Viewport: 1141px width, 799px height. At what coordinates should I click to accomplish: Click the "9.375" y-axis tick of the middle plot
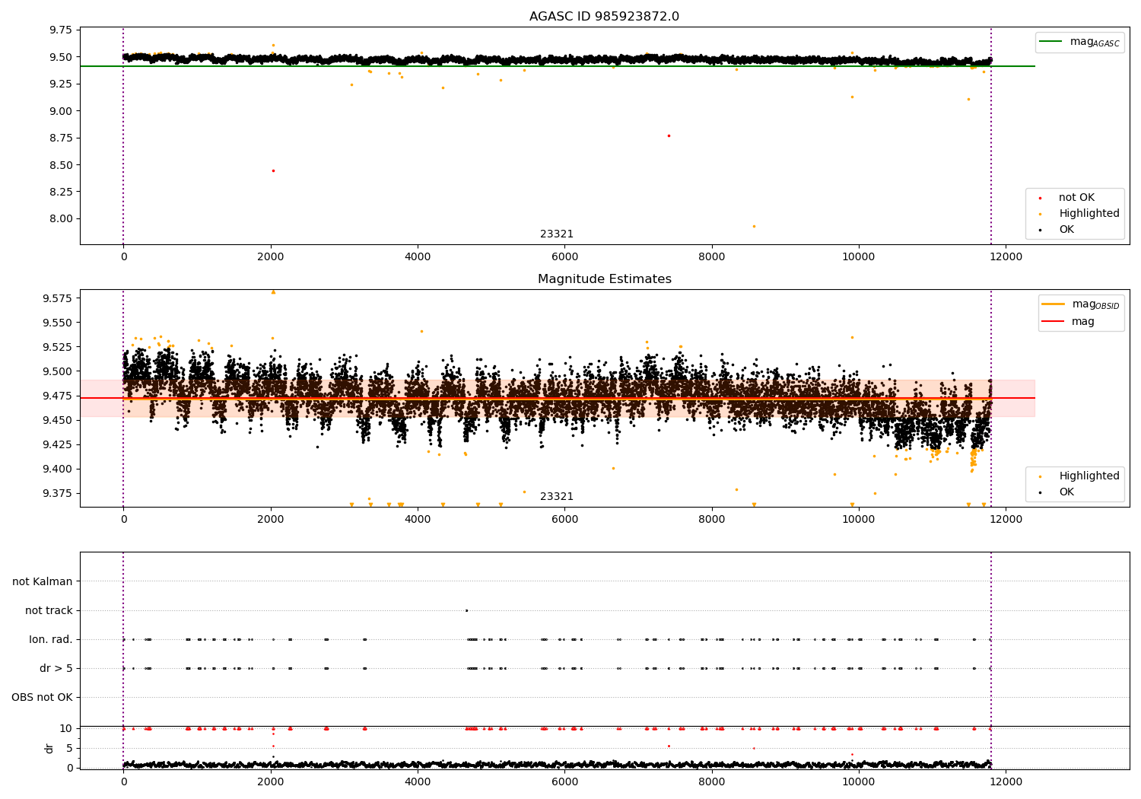58,493
